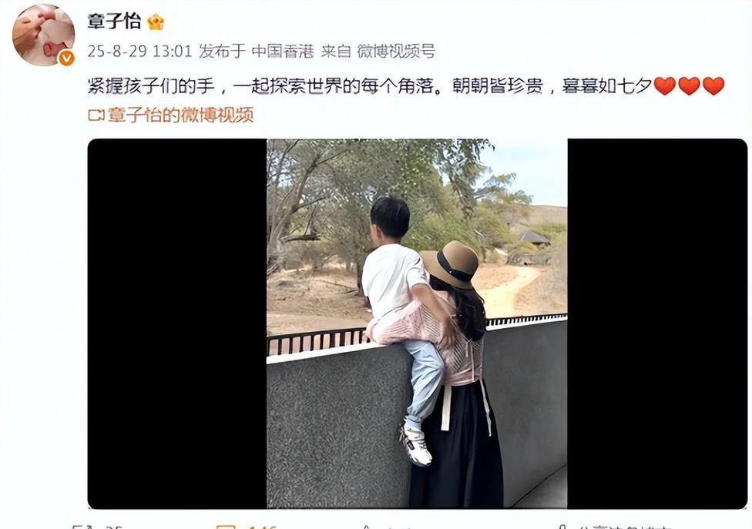This screenshot has width=752, height=529.
Task: Click the 发布于 label in post header
Action: pos(222,51)
